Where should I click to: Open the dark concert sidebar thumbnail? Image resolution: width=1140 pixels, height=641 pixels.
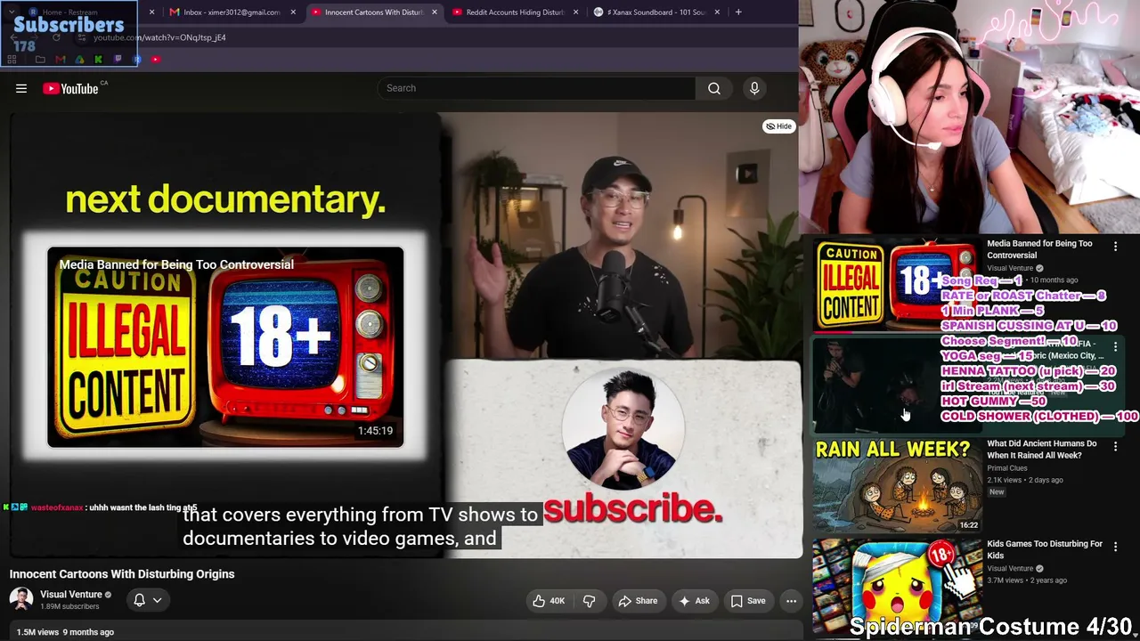(896, 385)
